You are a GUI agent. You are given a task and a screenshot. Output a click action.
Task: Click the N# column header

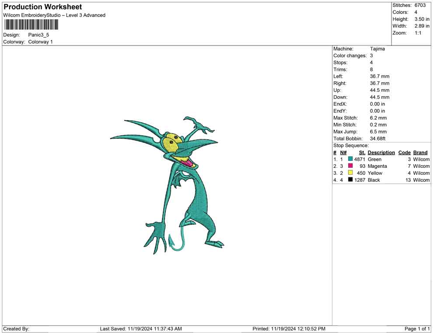pos(343,153)
